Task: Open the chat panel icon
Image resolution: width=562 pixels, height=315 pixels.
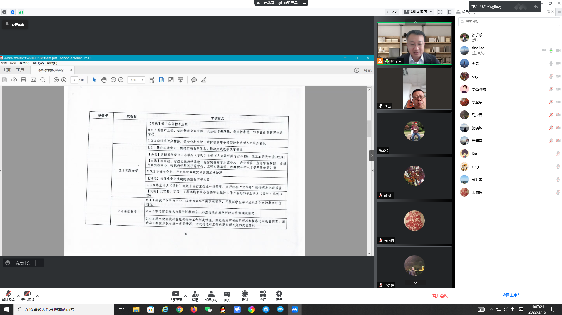Action: [227, 294]
